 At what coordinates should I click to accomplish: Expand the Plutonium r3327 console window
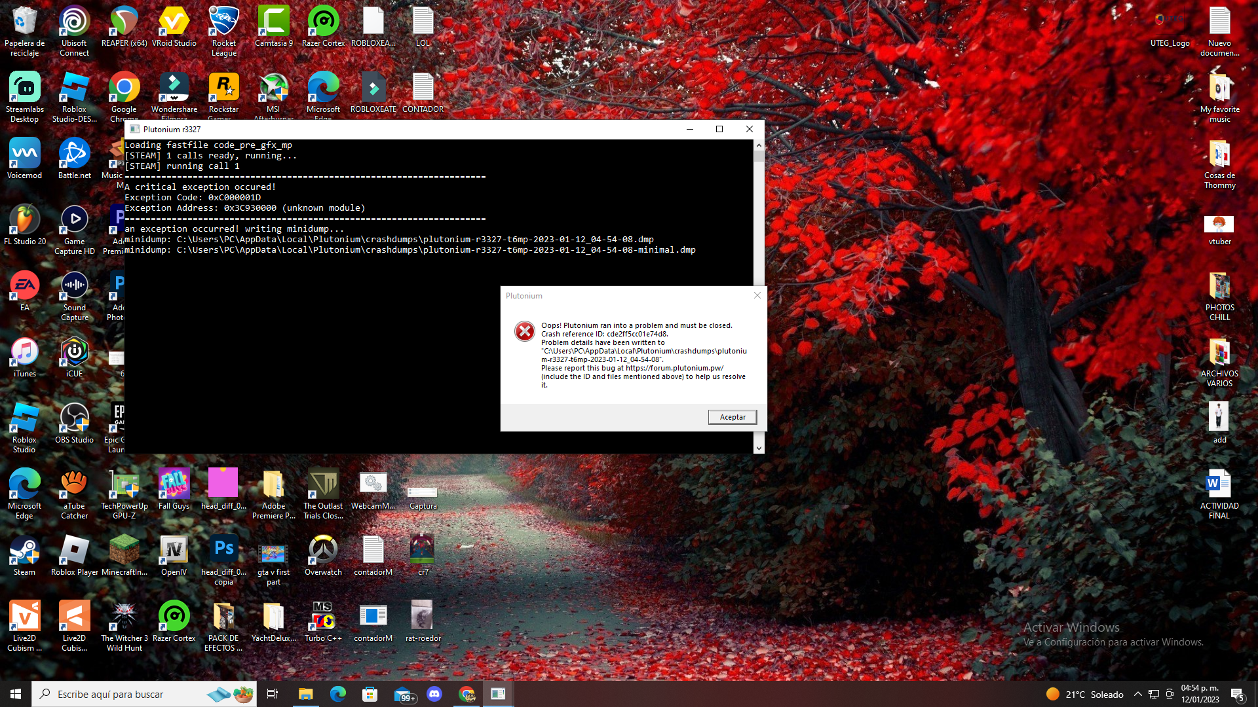click(x=719, y=128)
